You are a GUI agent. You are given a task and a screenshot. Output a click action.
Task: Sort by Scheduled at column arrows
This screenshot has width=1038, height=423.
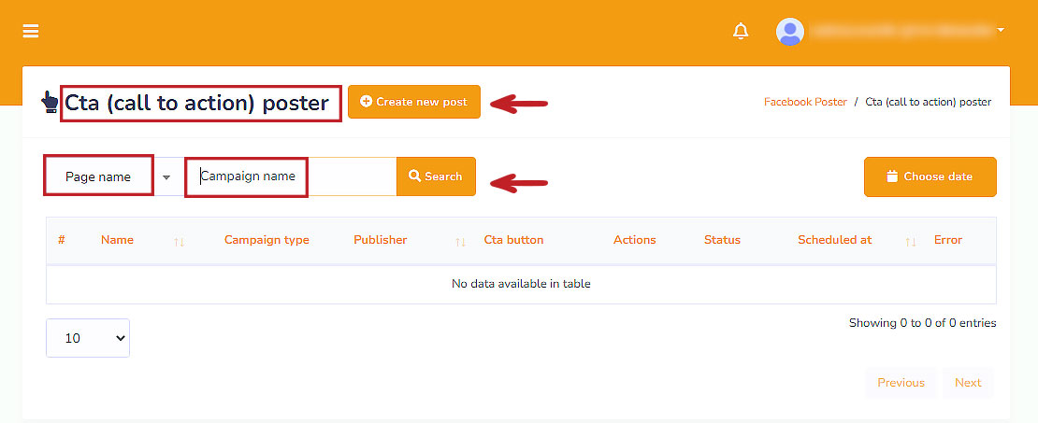click(910, 241)
